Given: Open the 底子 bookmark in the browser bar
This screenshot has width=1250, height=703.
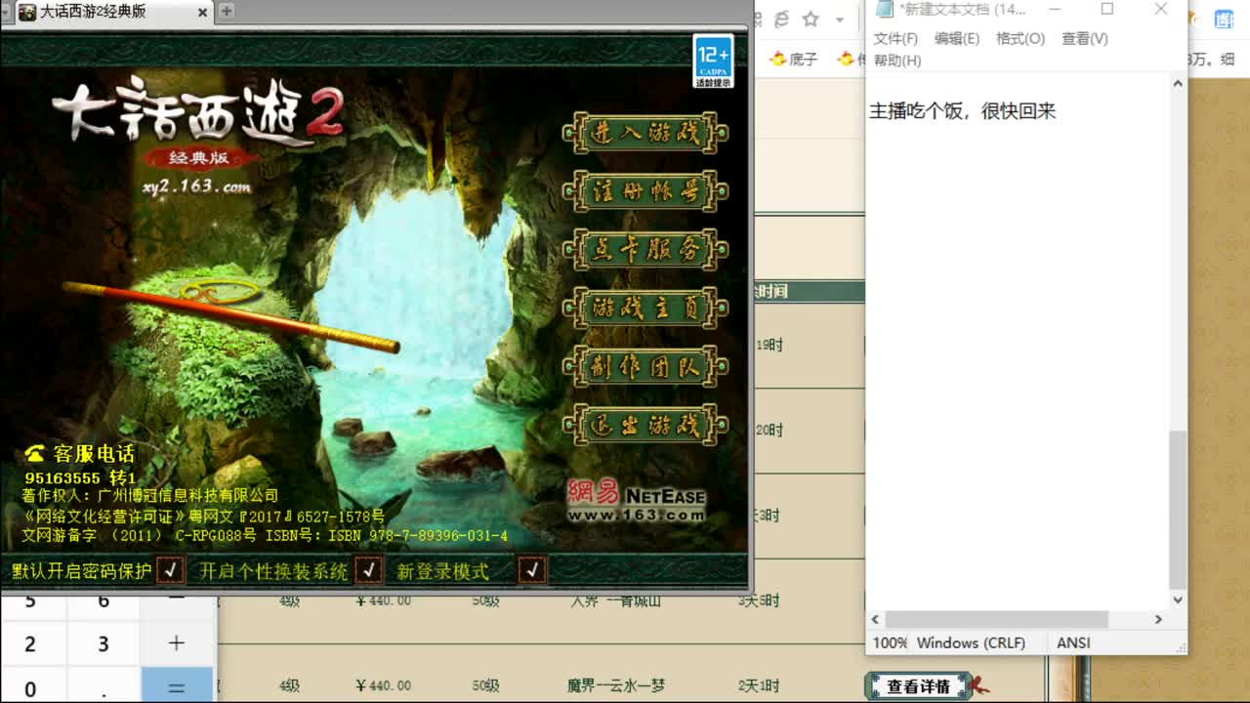Looking at the screenshot, I should click(793, 60).
